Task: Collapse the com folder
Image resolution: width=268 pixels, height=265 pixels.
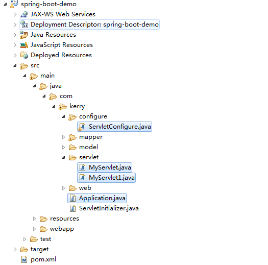Action: (x=44, y=97)
